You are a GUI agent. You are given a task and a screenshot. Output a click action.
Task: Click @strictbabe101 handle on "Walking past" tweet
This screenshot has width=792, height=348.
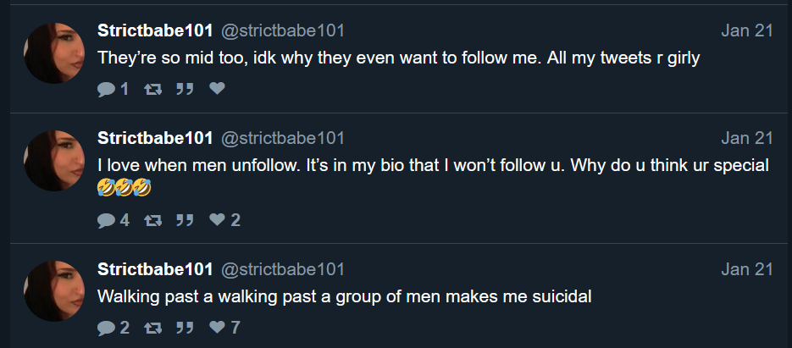(283, 269)
